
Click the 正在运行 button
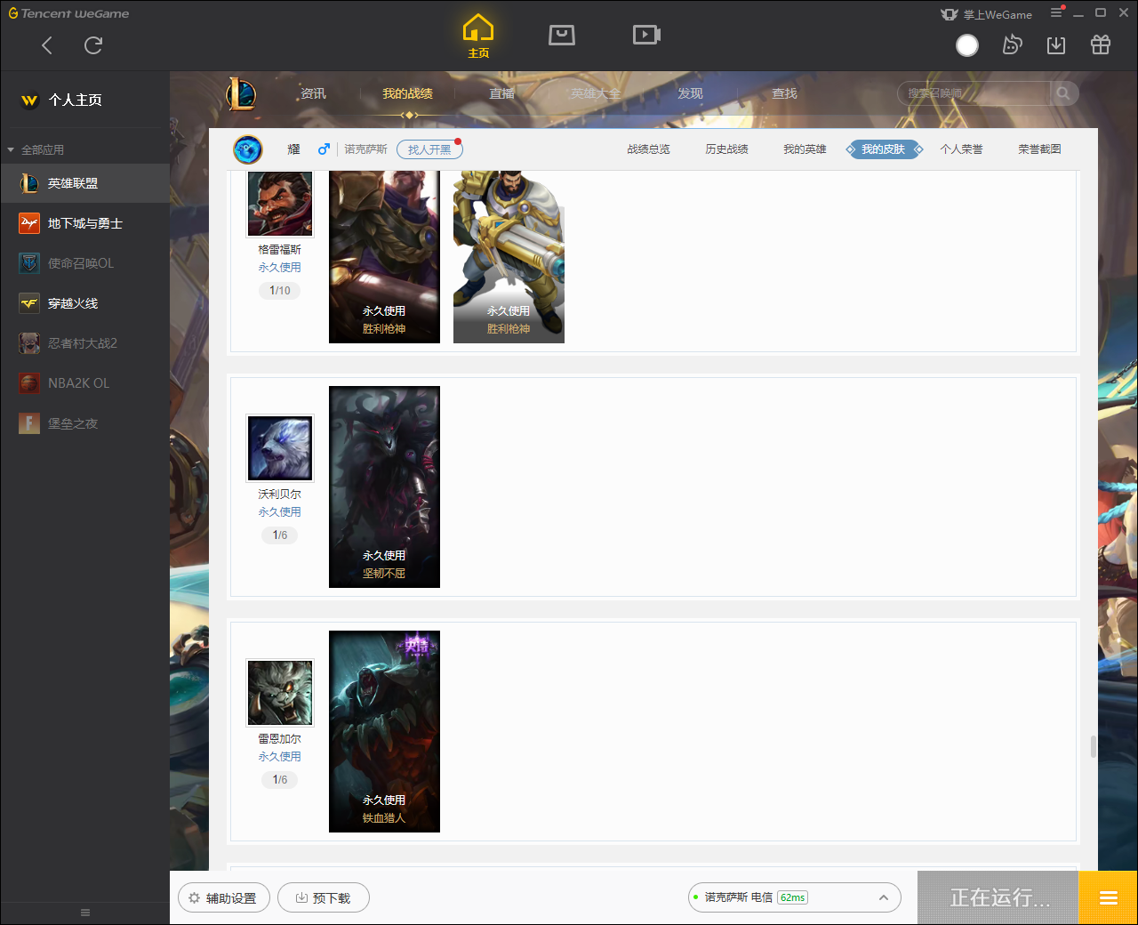pos(998,897)
